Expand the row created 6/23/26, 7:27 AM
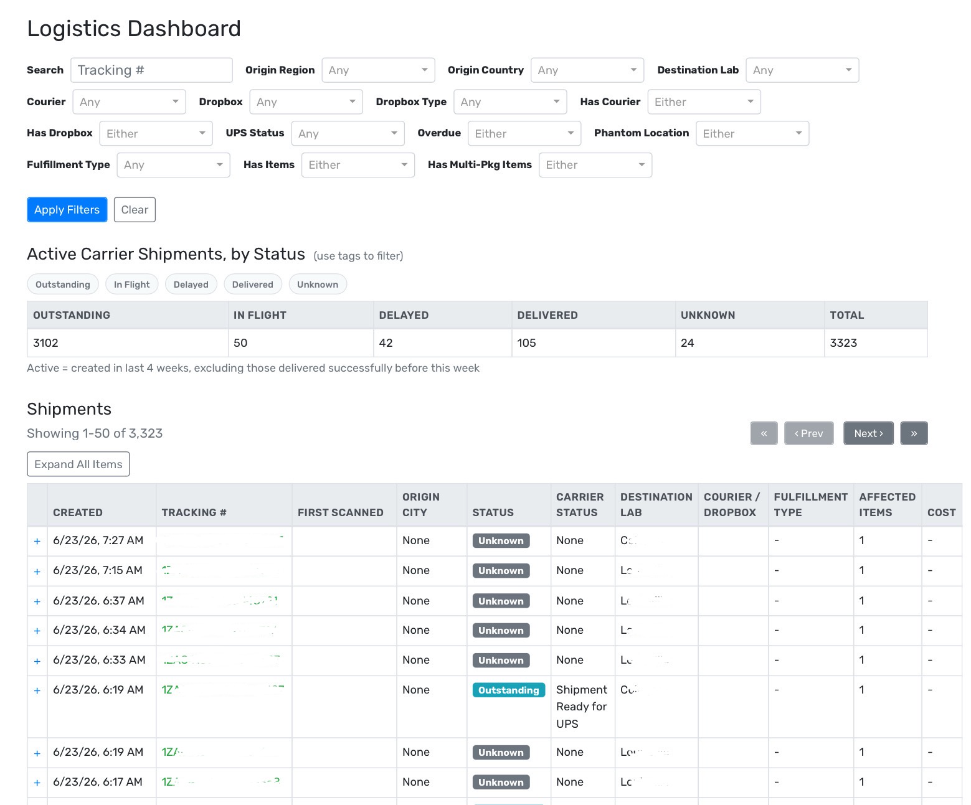971x805 pixels. click(37, 542)
